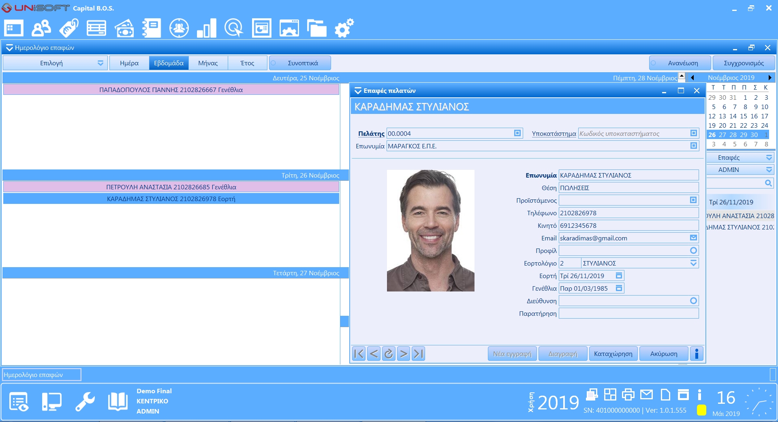Image resolution: width=778 pixels, height=422 pixels.
Task: Open ΠΕΤΡΟΥΛΗ ΑΝΑΣΤΑΣΙΑ birthday entry
Action: tap(171, 187)
